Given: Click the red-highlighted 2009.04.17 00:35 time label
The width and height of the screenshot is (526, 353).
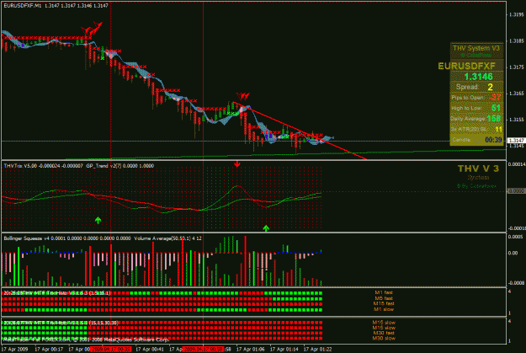Looking at the screenshot, I should pos(111,350).
